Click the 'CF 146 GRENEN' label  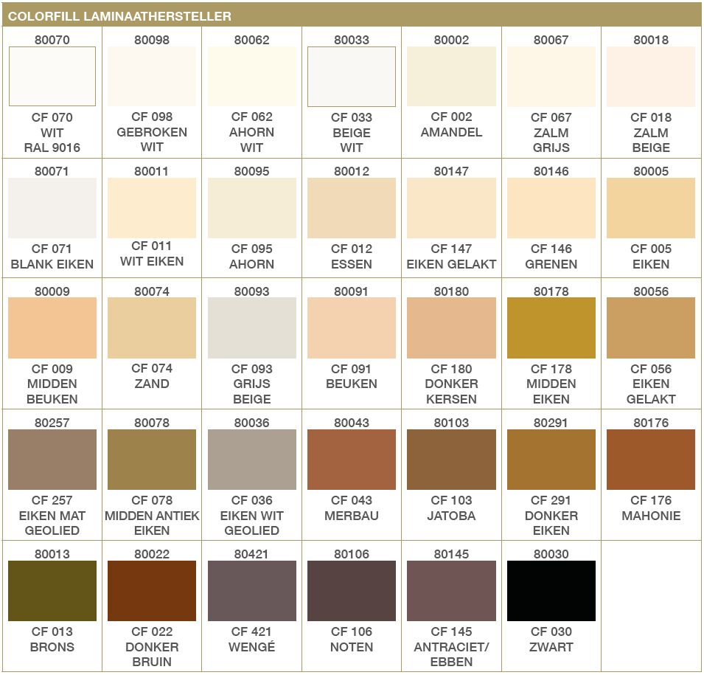(x=551, y=256)
